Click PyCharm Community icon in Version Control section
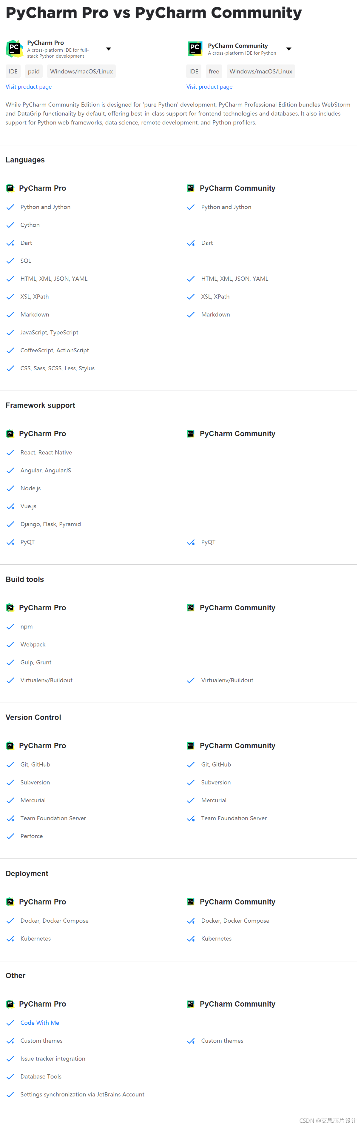361x1126 pixels. point(190,746)
